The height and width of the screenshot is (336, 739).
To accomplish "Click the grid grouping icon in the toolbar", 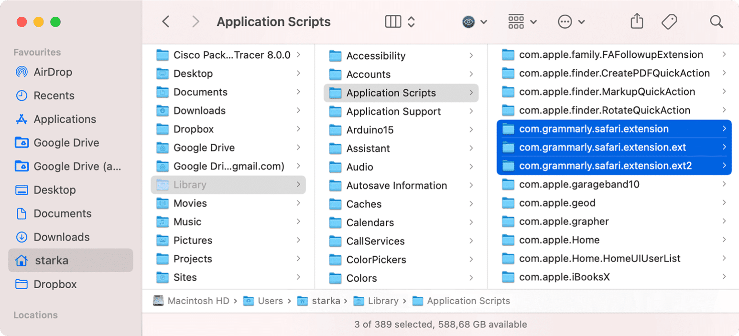I will tap(518, 21).
